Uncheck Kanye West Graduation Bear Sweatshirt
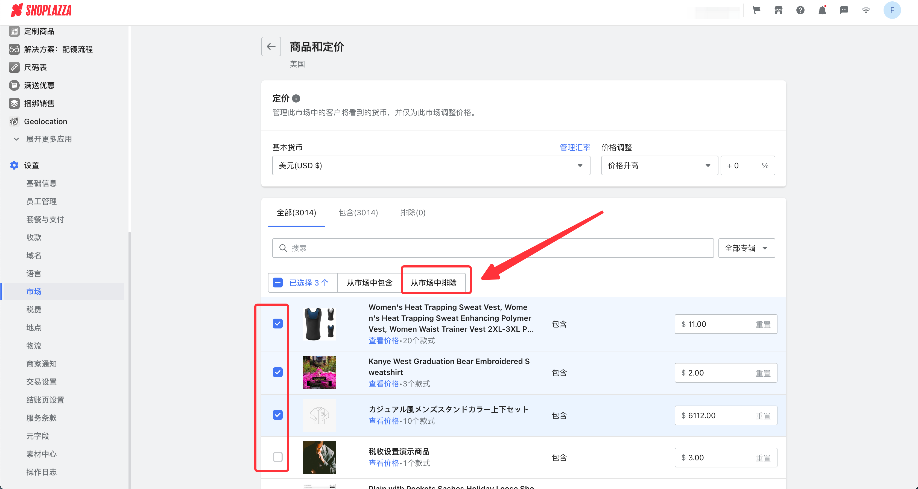The width and height of the screenshot is (918, 489). [x=277, y=372]
